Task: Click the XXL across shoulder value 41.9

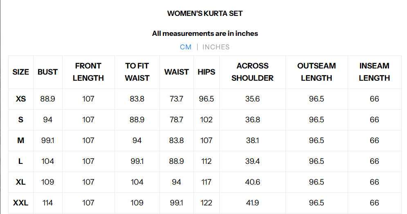Action: coord(252,203)
